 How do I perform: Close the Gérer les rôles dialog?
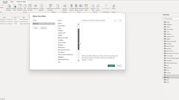click(x=124, y=14)
